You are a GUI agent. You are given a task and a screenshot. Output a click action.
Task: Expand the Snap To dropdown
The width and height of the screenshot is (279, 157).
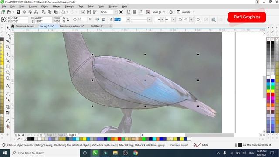(x=164, y=12)
